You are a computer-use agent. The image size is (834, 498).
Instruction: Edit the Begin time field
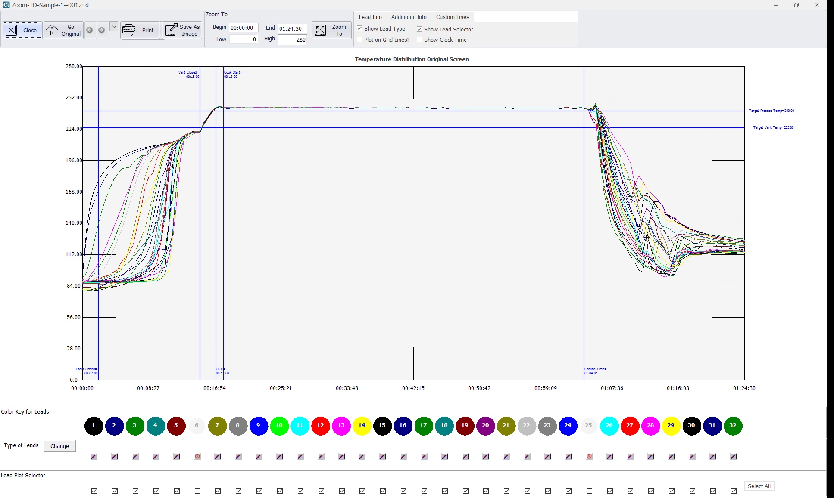(244, 28)
